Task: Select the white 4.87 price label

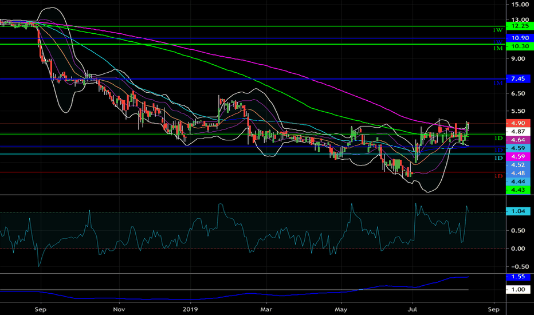Action: coord(518,132)
